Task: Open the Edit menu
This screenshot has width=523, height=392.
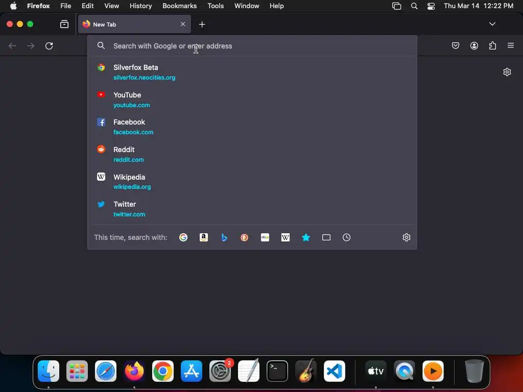Action: [x=88, y=6]
